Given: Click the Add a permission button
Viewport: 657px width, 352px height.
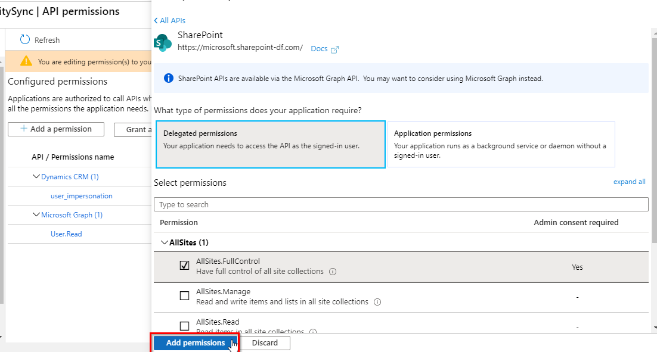Looking at the screenshot, I should (x=56, y=129).
